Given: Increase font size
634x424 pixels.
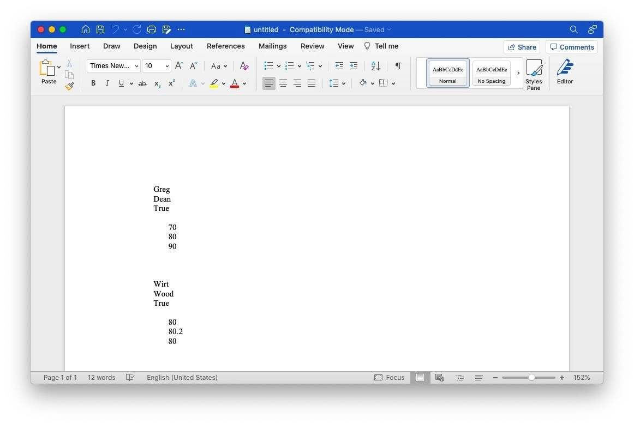Looking at the screenshot, I should (x=179, y=66).
